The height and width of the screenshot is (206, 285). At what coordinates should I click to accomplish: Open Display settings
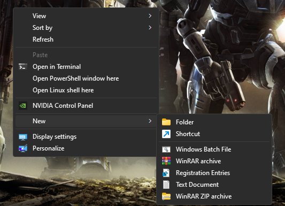[x=86, y=137]
